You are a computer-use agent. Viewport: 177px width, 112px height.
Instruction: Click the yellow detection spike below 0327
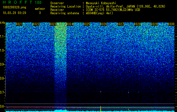[x=128, y=110]
